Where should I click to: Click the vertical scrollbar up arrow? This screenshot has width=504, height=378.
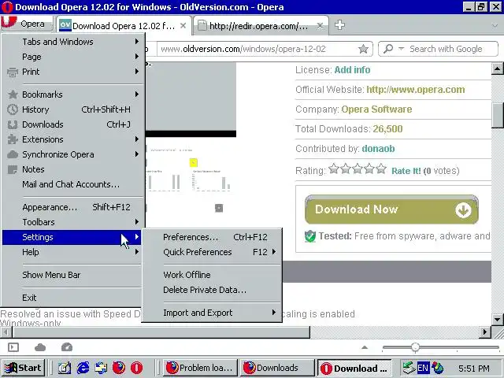[497, 69]
